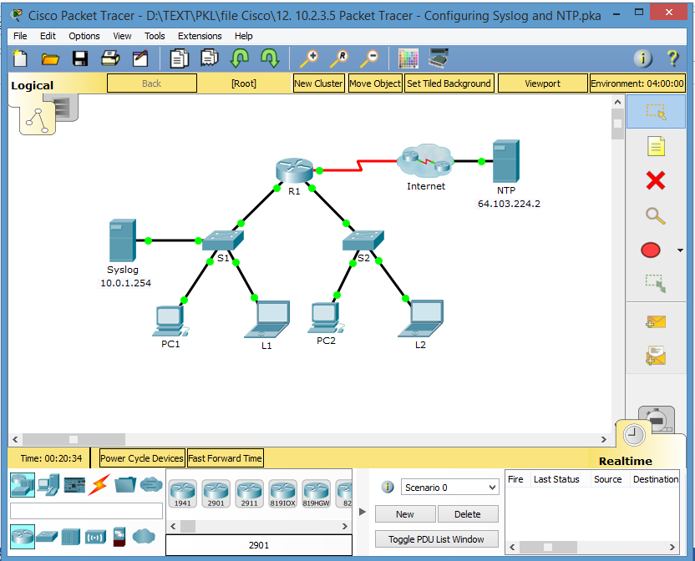Switch to Simulation mode tab
The image size is (695, 561).
657,419
